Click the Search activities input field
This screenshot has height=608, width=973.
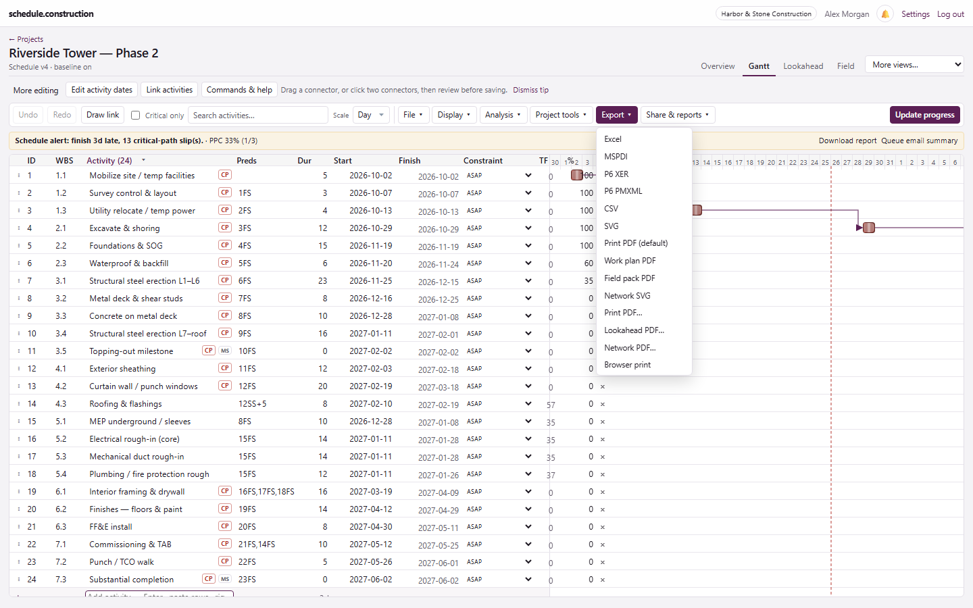258,115
